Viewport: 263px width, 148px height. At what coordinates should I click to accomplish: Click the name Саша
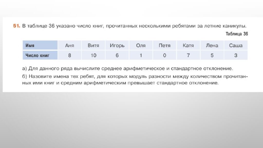tap(235, 45)
